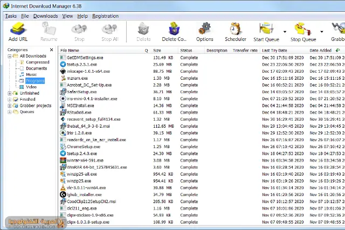The width and height of the screenshot is (345, 230).
Task: Select the lghub_installer.exe Logitech icon
Action: pos(63,194)
